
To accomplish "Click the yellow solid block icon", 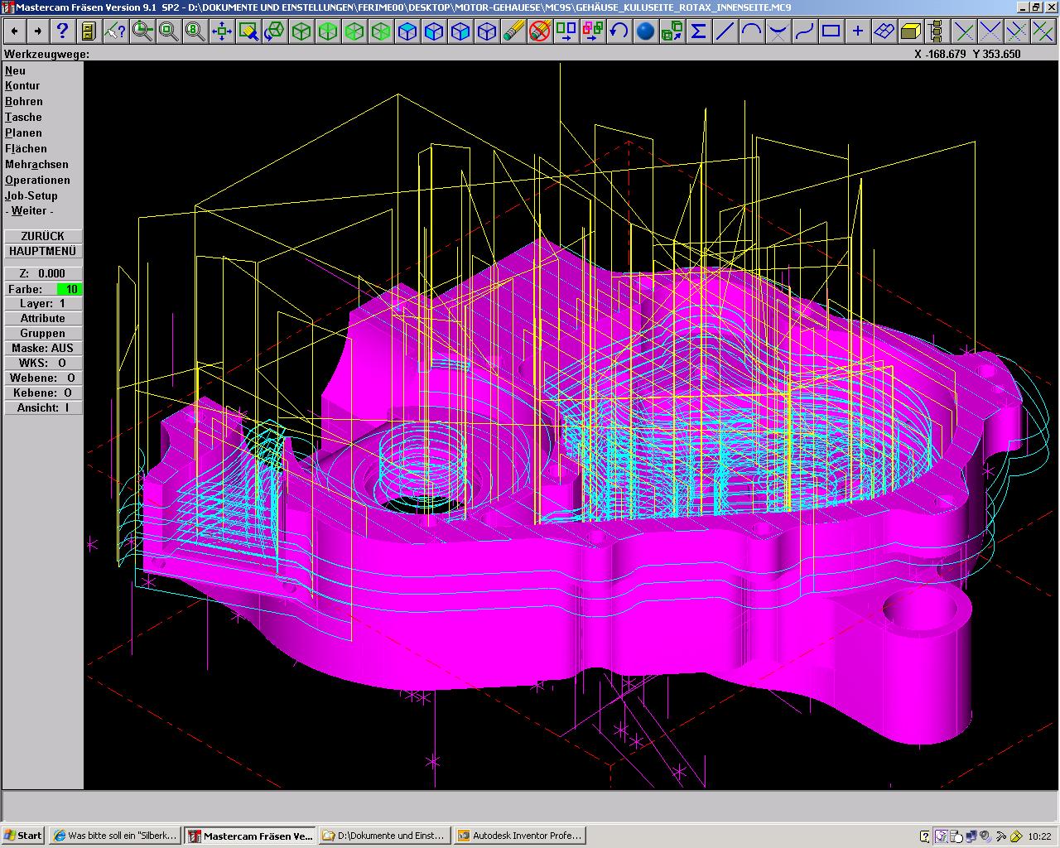I will pyautogui.click(x=910, y=31).
